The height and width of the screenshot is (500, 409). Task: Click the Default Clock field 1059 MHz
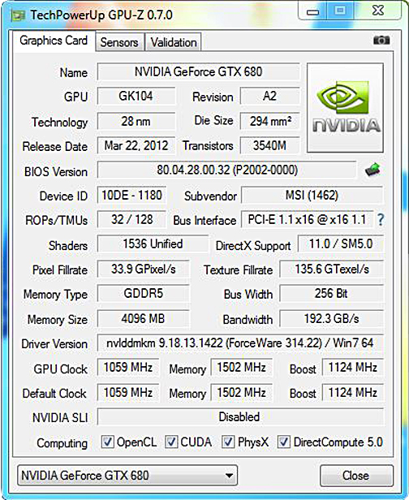point(128,392)
